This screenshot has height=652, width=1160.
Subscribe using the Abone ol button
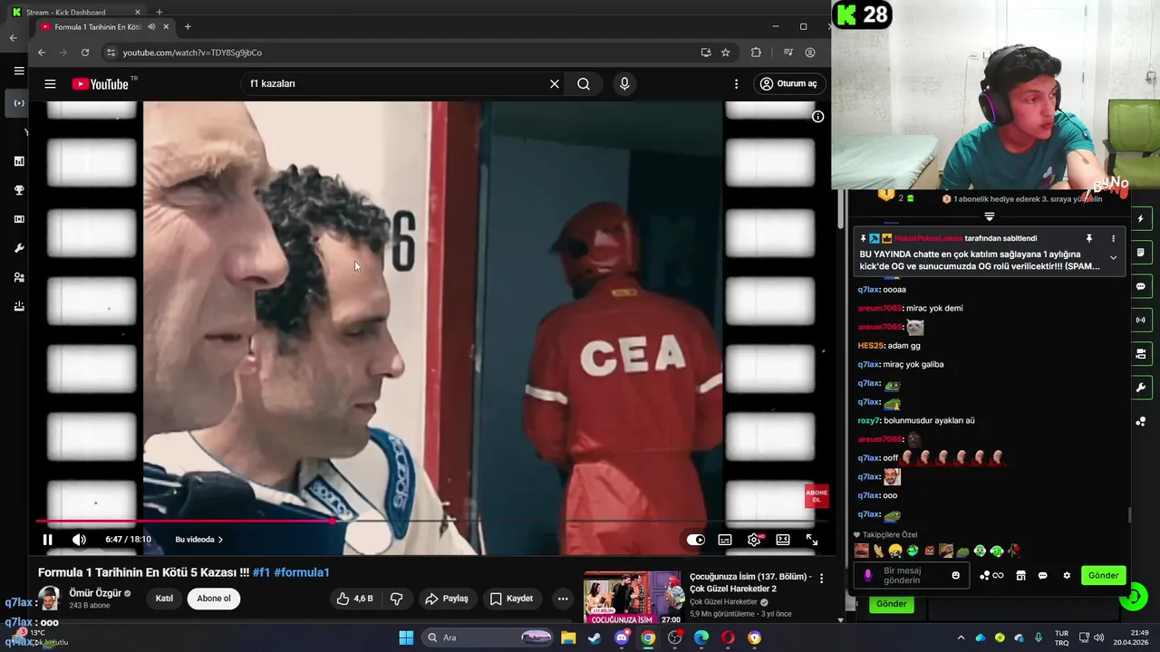click(x=214, y=599)
